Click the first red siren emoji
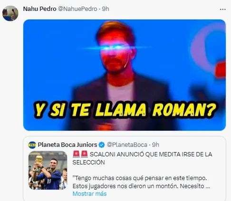Viewport: 231px width, 201px height. tap(76, 154)
